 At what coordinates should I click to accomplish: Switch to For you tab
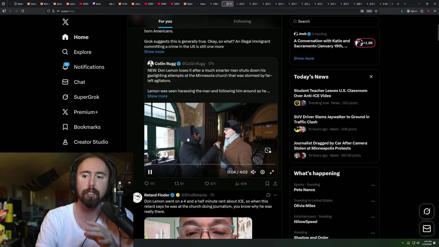pos(165,21)
